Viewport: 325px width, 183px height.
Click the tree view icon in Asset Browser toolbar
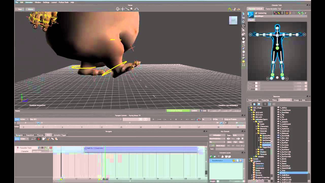click(250, 104)
